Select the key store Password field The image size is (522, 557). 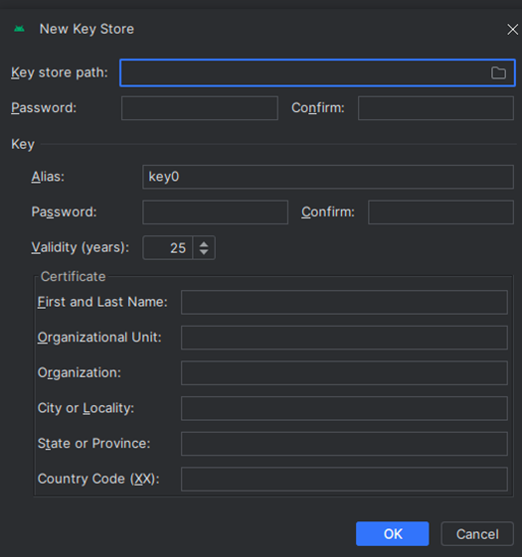(200, 108)
